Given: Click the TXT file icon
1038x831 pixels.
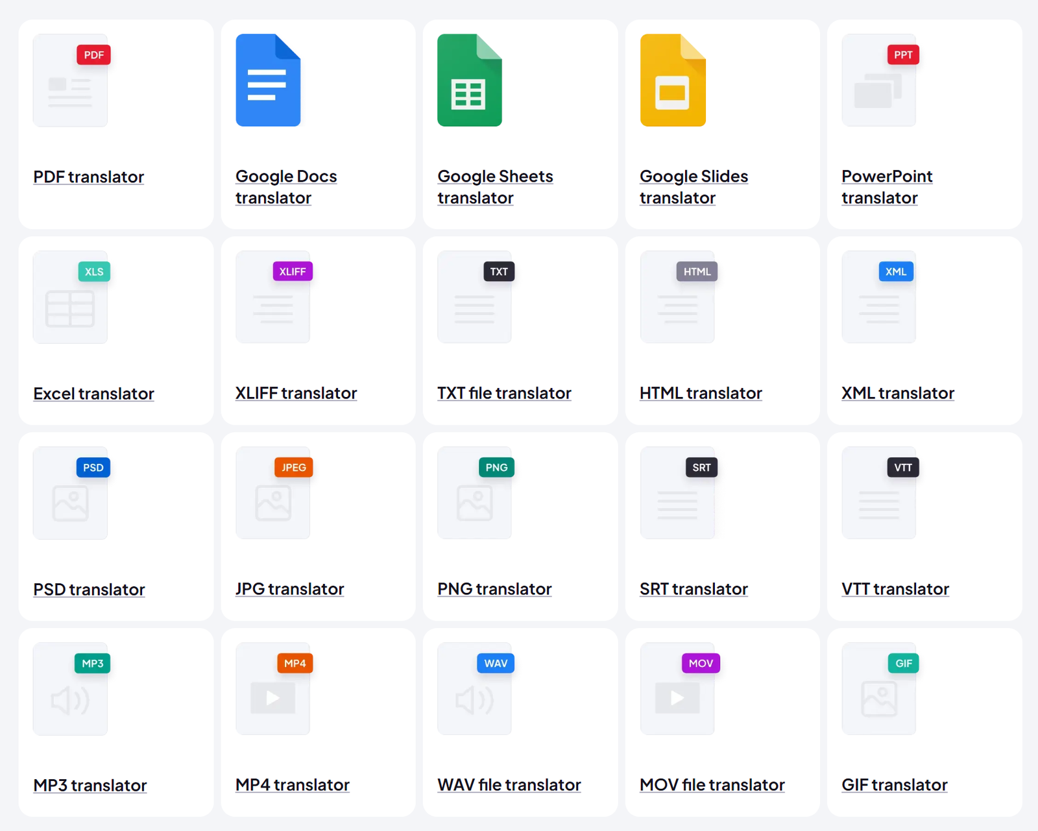Looking at the screenshot, I should point(476,297).
